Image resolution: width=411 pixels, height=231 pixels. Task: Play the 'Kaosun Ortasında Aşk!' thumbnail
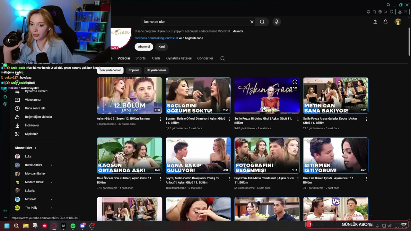(129, 155)
